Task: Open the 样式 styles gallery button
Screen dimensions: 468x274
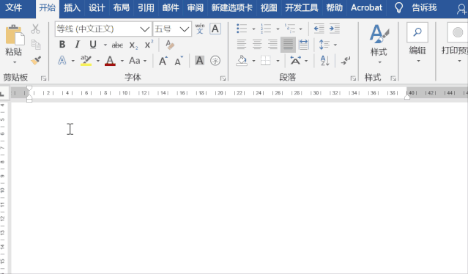Action: pyautogui.click(x=379, y=44)
